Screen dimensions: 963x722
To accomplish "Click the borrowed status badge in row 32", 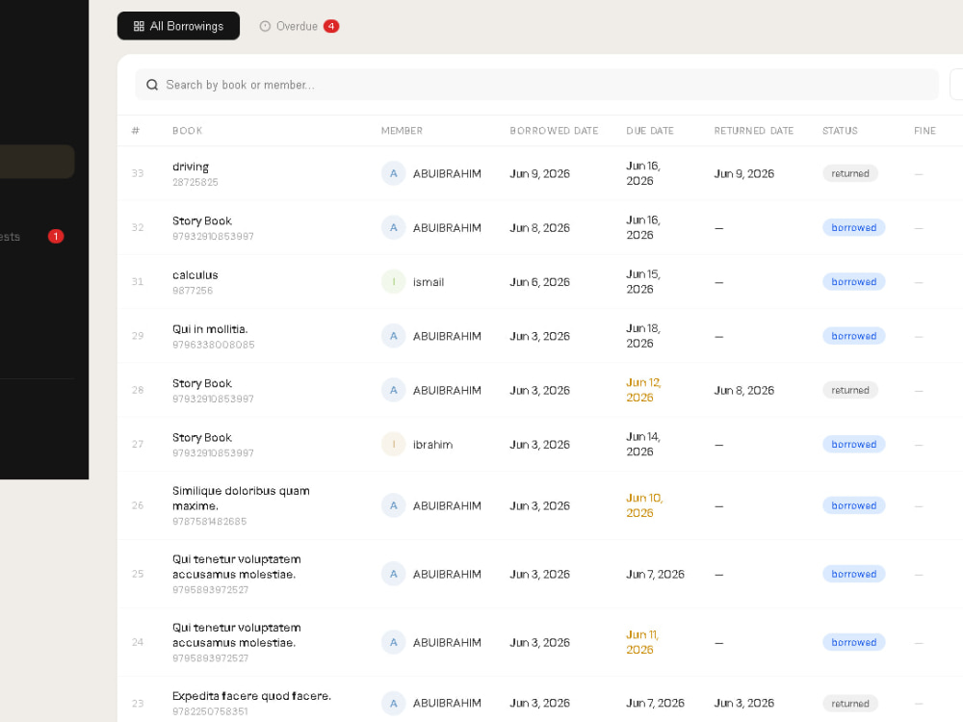I will click(853, 228).
